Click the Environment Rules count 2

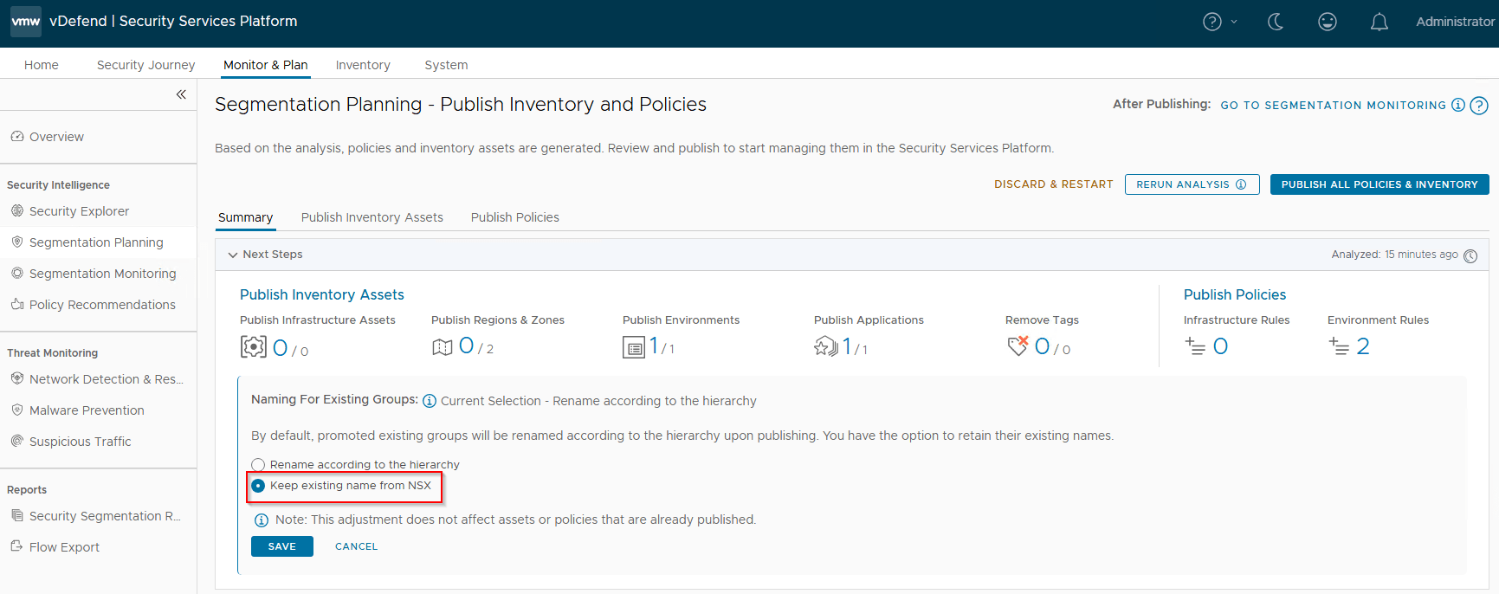(1362, 346)
